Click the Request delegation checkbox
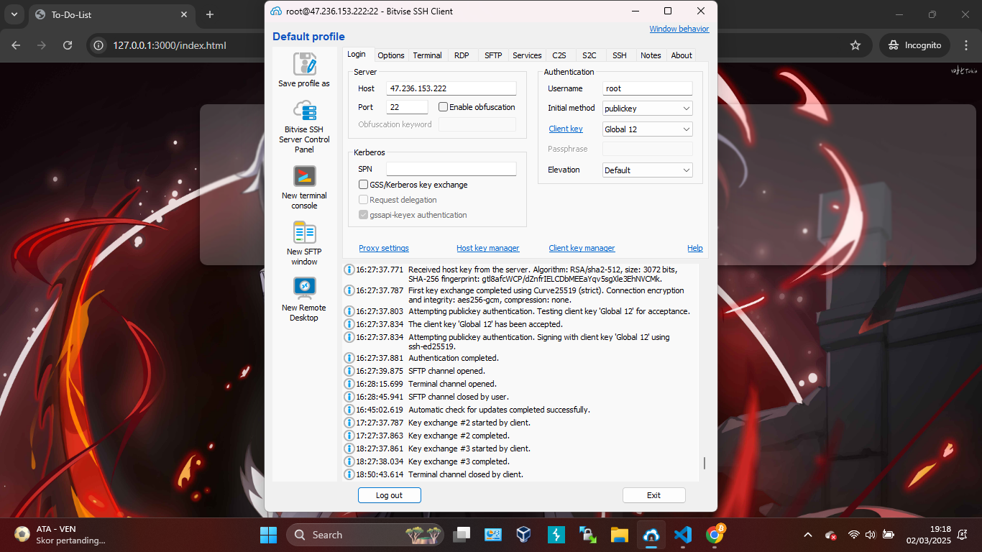Screen dimensions: 982x552 pyautogui.click(x=364, y=200)
